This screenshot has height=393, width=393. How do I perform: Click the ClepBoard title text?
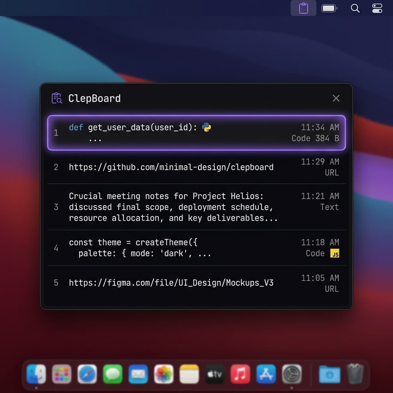coord(94,99)
